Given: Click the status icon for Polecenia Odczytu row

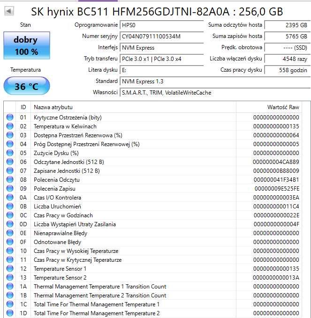Looking at the screenshot, I should pos(10,180).
